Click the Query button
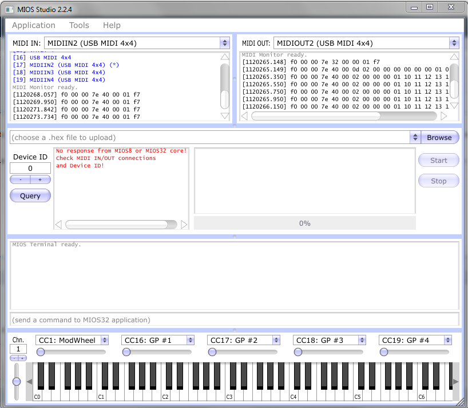This screenshot has width=468, height=408. coord(30,195)
